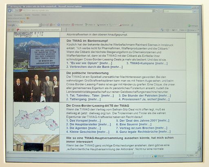Click the 'Die TIWAG im Bankensumpf' heading
The height and width of the screenshot is (167, 209).
click(87, 41)
